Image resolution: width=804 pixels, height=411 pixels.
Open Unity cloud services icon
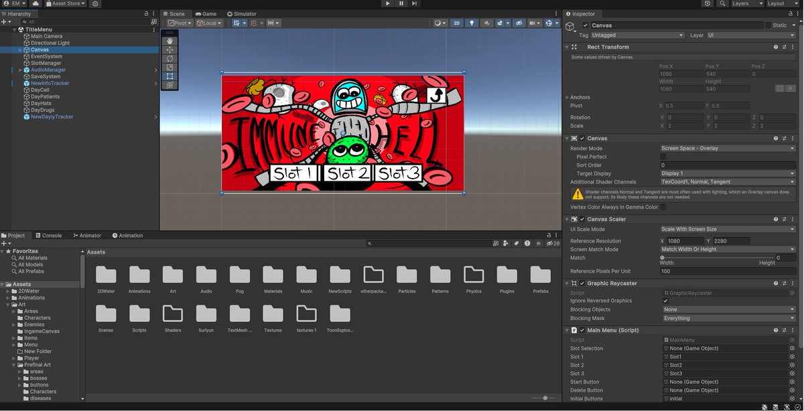(x=36, y=3)
